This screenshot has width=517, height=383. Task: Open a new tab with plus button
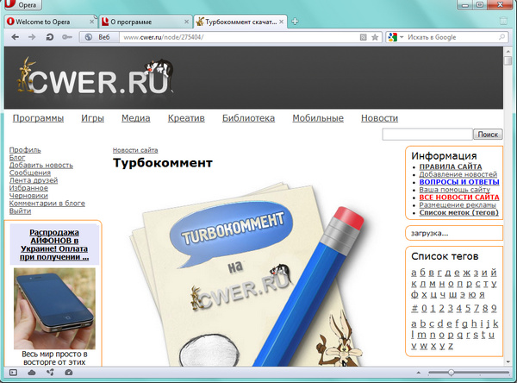pyautogui.click(x=295, y=20)
